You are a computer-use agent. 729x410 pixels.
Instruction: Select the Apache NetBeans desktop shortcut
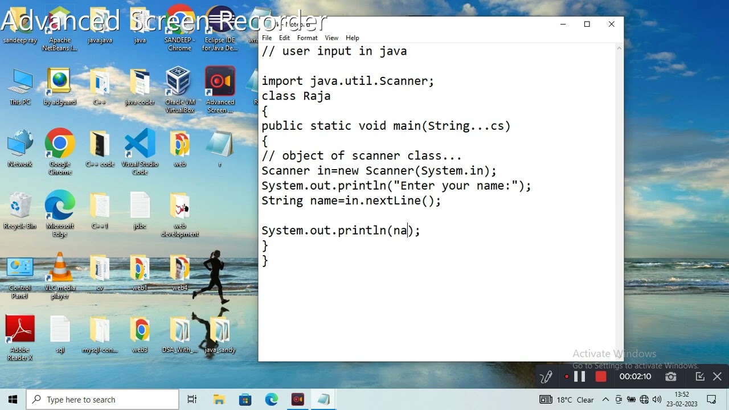pos(60,30)
